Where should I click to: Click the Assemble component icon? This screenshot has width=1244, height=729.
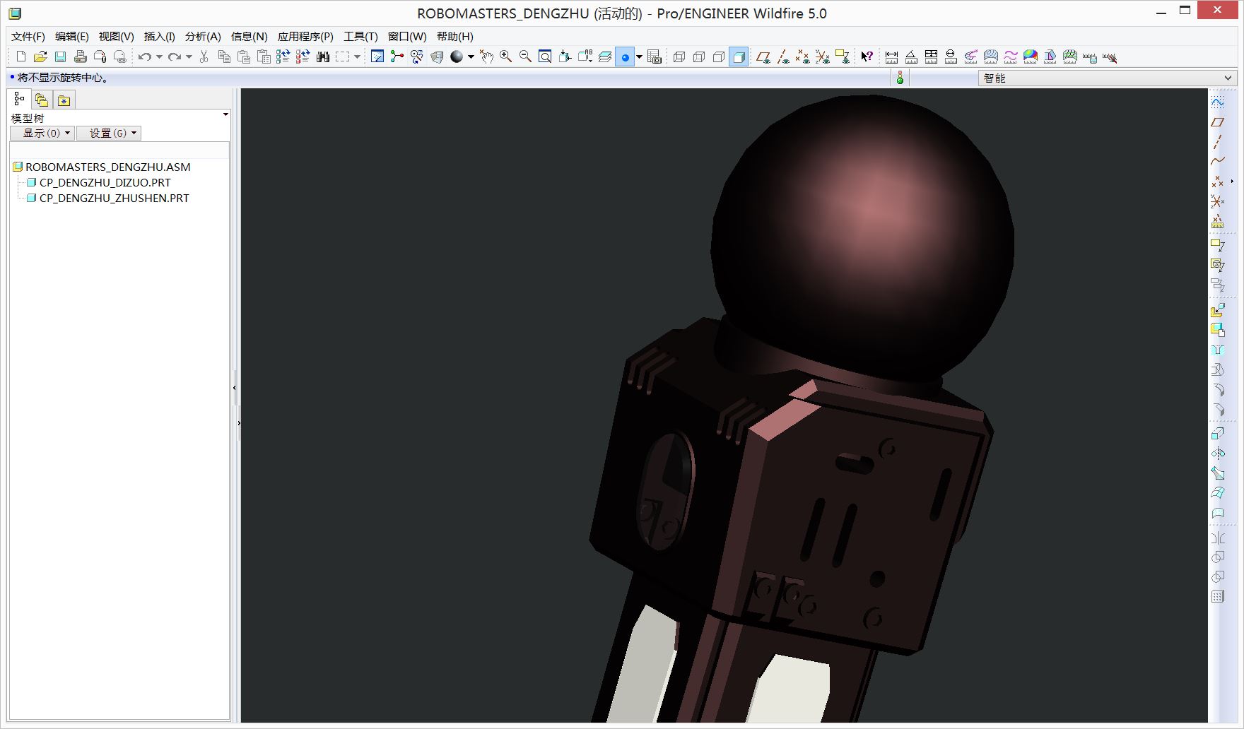pos(1217,310)
